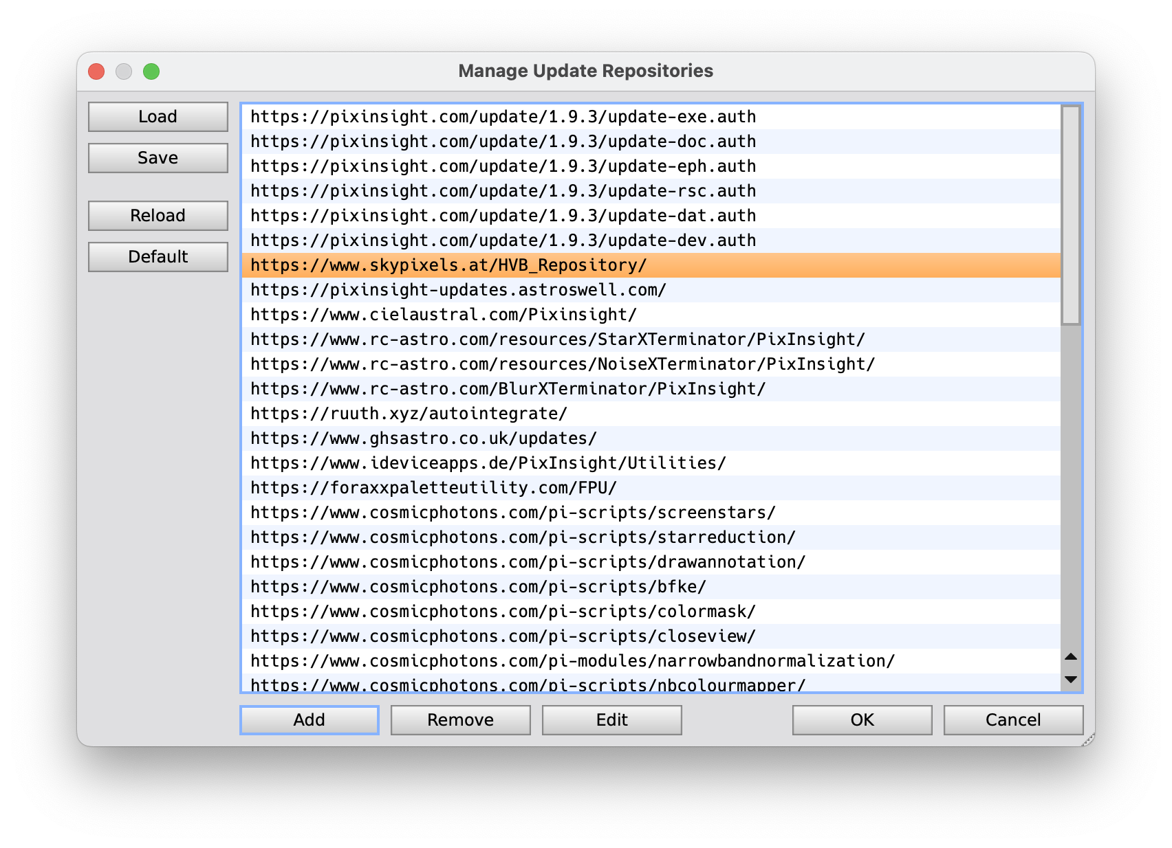Click the green zoom window button
This screenshot has width=1172, height=848.
[151, 71]
